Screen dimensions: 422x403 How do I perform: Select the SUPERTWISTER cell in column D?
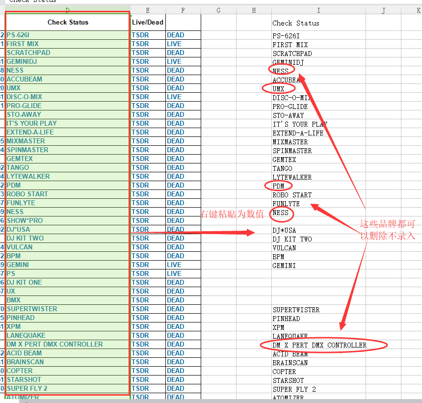[x=68, y=309]
